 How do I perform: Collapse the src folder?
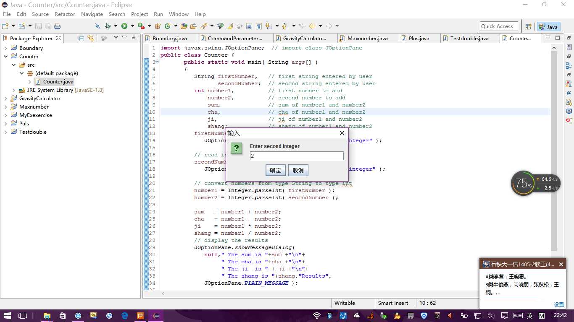14,65
